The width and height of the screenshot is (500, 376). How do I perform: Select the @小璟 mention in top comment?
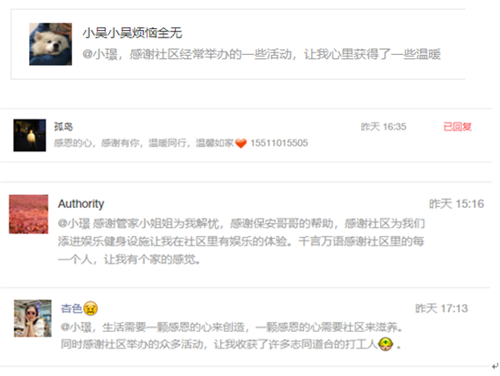point(100,54)
